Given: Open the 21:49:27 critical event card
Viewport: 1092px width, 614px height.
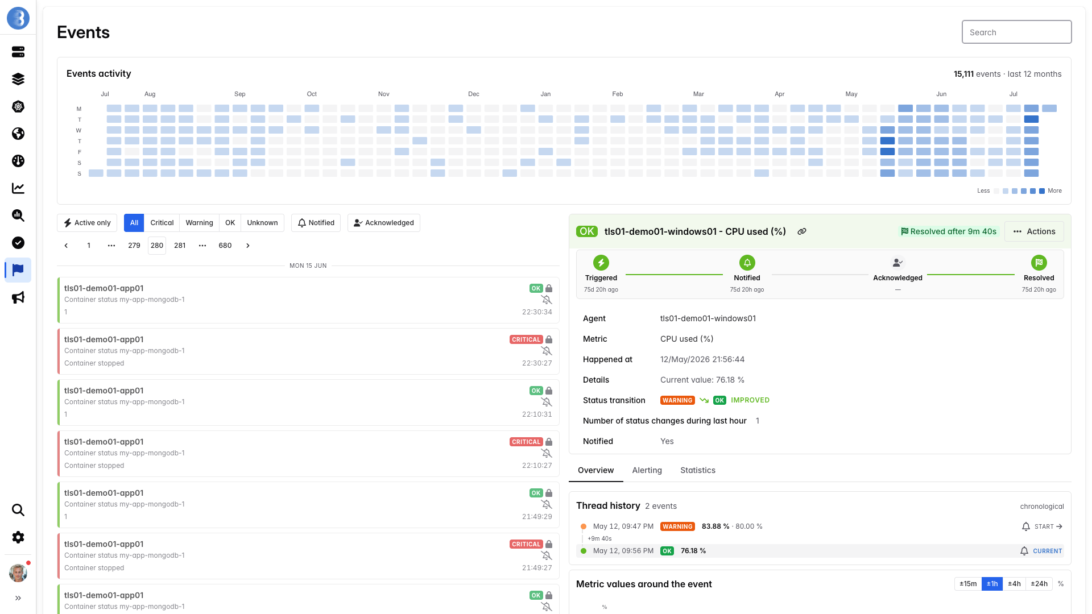Looking at the screenshot, I should (308, 556).
